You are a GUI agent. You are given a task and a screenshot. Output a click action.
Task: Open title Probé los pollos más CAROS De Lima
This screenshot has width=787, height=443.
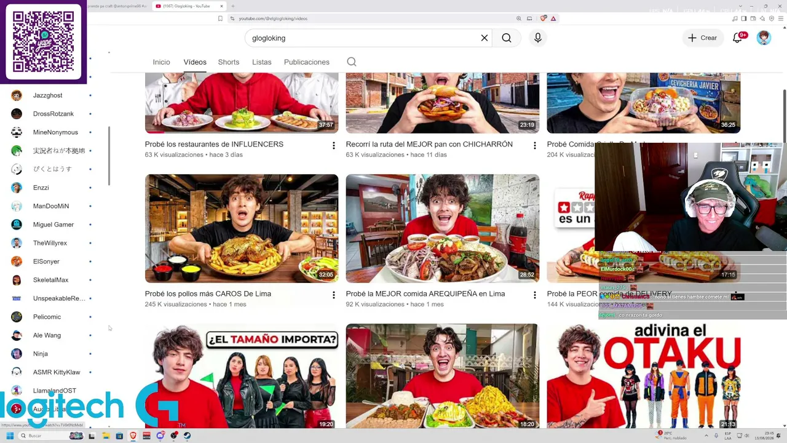point(208,293)
